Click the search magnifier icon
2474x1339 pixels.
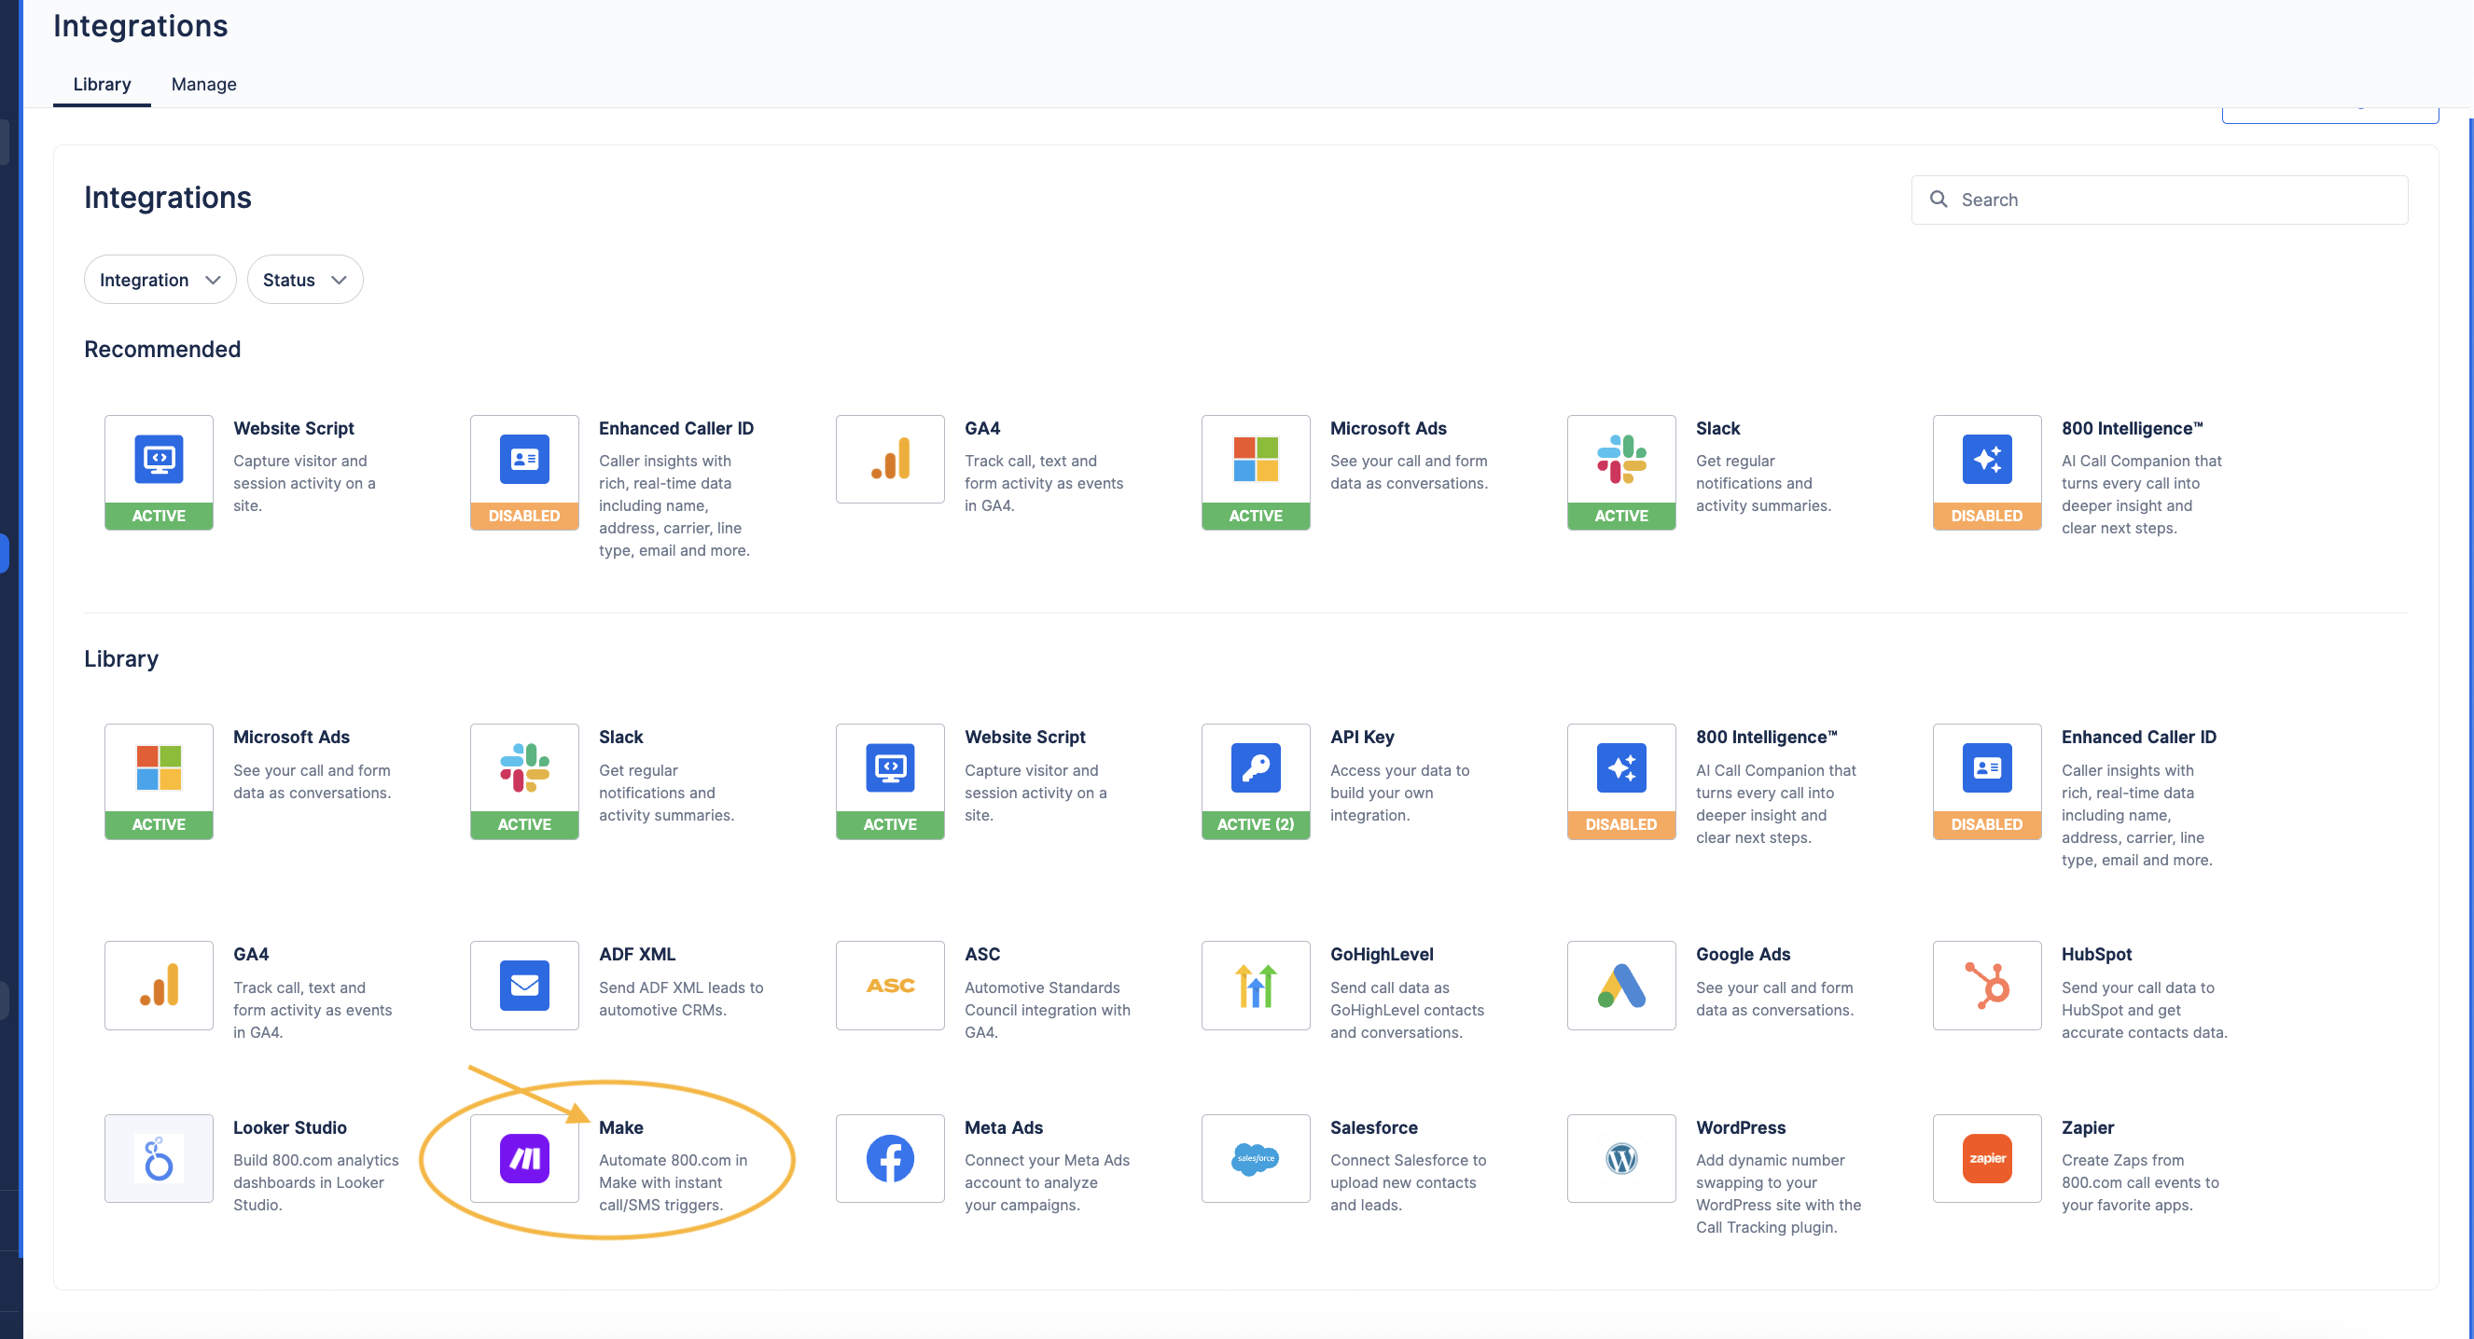point(1939,200)
